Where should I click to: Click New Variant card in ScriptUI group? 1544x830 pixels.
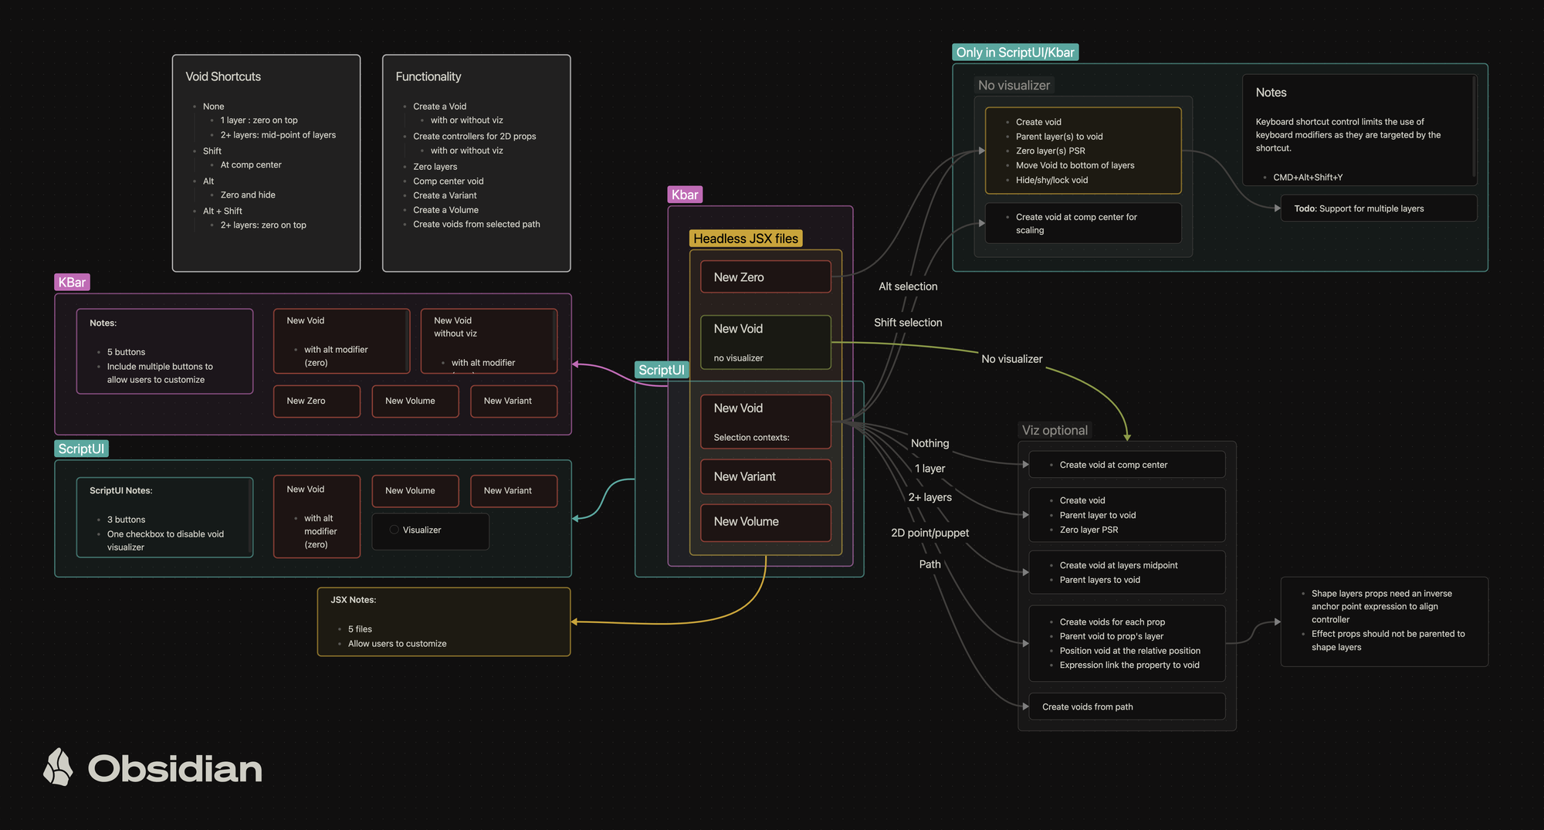(514, 491)
